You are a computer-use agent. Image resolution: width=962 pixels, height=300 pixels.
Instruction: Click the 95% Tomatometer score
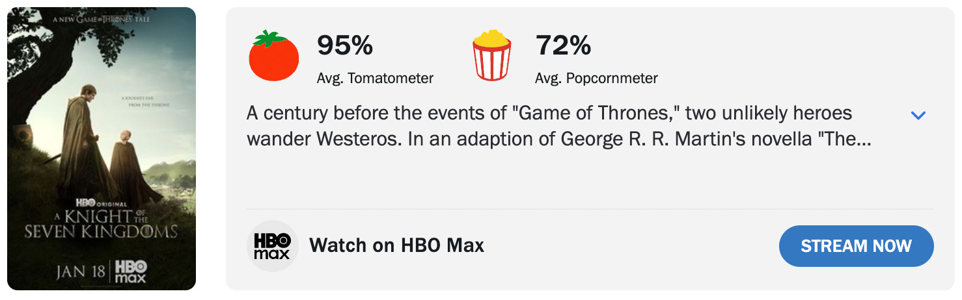(345, 45)
